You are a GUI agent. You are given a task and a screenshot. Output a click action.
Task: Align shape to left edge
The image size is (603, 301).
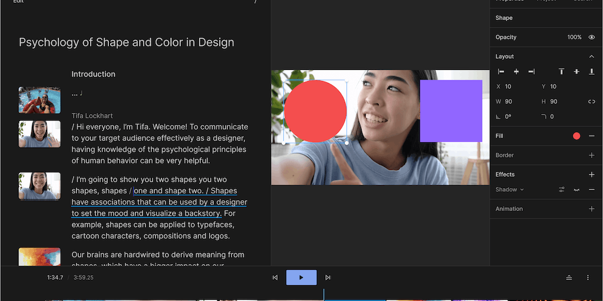point(501,72)
